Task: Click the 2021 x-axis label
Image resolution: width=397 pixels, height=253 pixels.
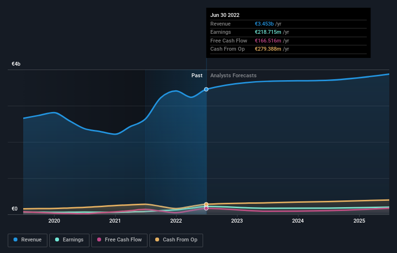Action: pos(115,221)
